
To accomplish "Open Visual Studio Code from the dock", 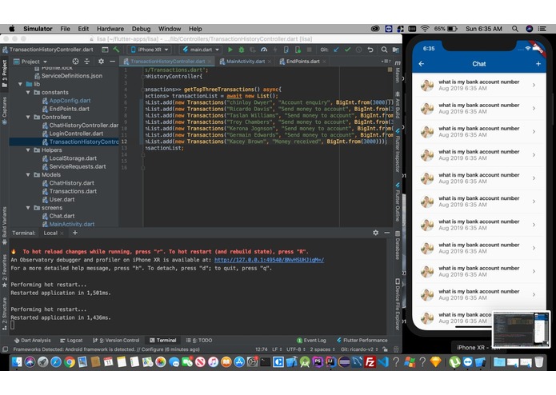I will [383, 362].
